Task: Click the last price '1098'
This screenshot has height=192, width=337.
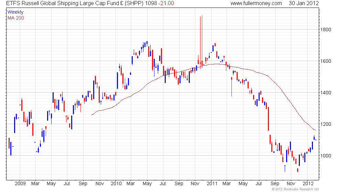Action: click(151, 3)
